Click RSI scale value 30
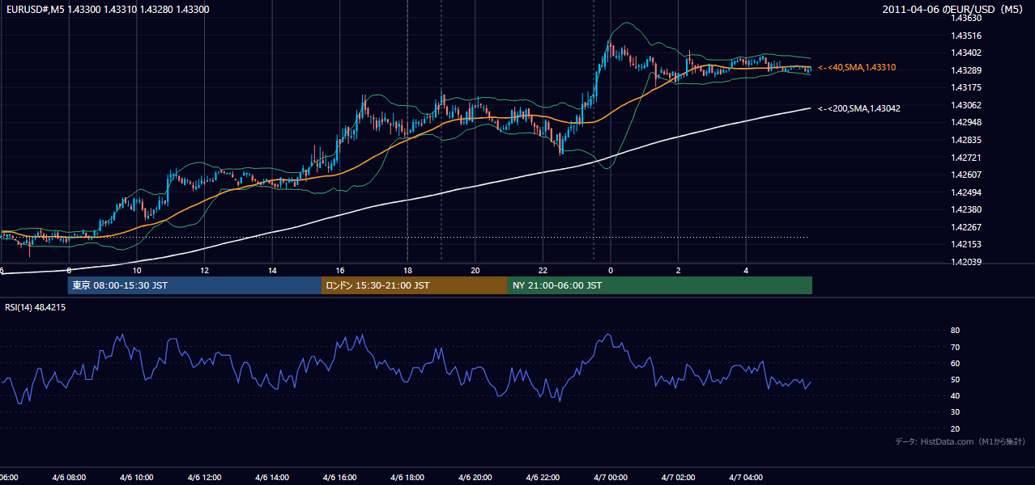Screen dimensions: 1035x485 (955, 412)
